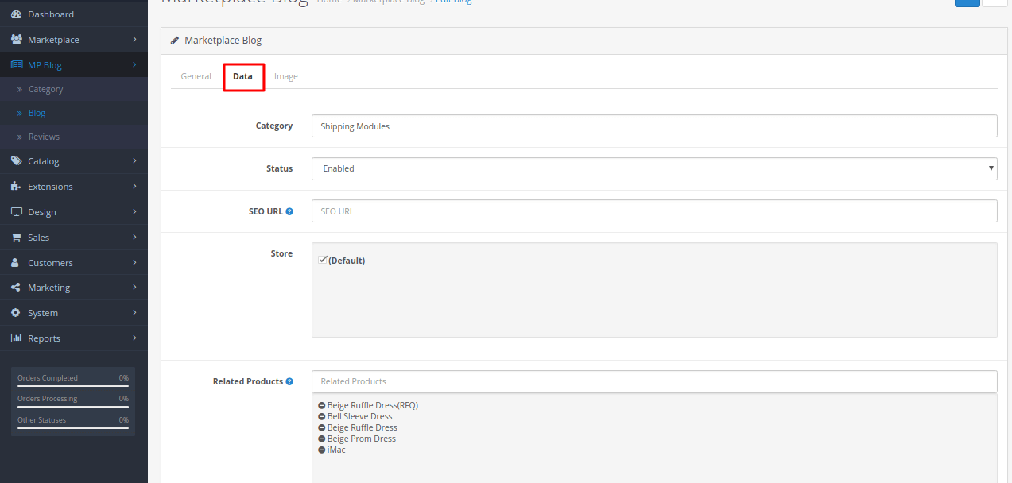The height and width of the screenshot is (483, 1012).
Task: Remove Beige Ruffle Dress(RFQ) via minus icon
Action: coord(322,405)
